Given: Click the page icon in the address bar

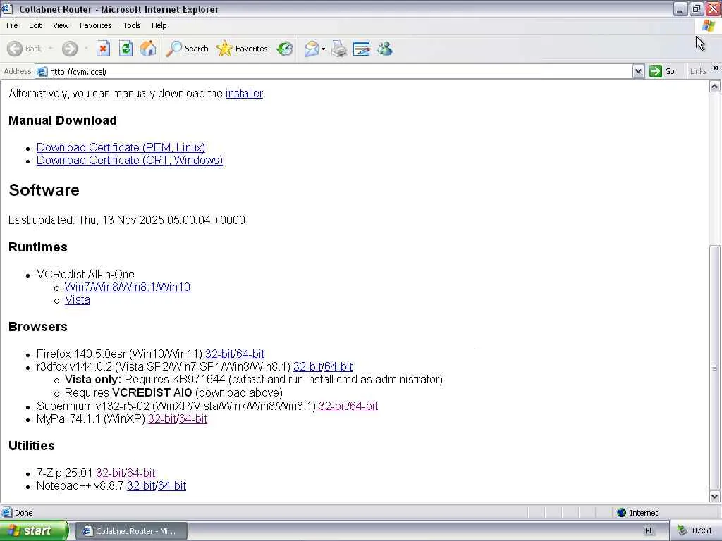Looking at the screenshot, I should click(42, 71).
